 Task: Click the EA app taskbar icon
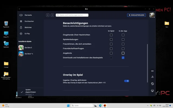click(x=105, y=106)
